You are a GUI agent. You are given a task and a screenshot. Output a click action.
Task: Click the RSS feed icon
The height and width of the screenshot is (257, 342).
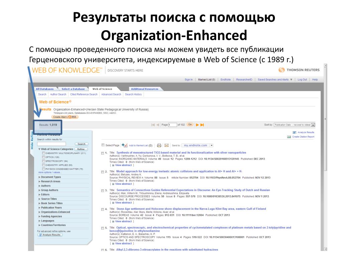tap(70, 117)
